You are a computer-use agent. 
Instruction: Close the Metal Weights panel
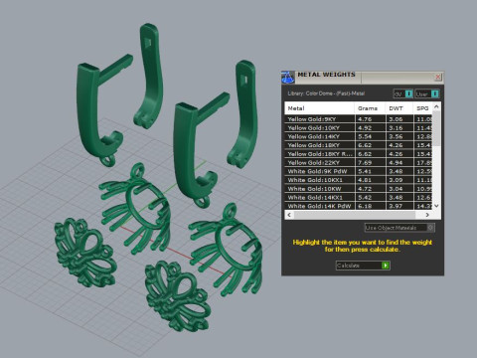(438, 77)
